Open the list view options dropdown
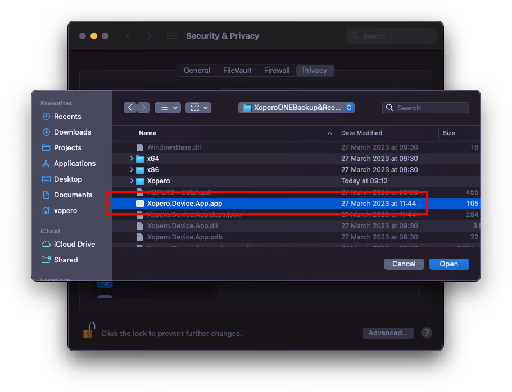 [x=168, y=108]
